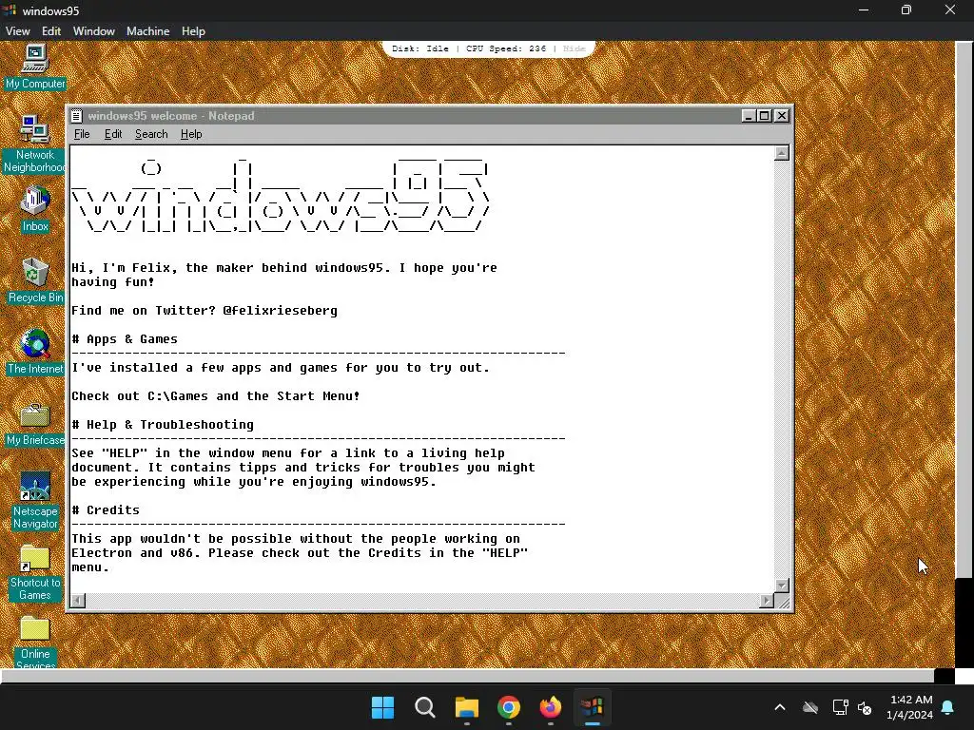
Task: Click the '# Help & Troubleshooting' heading
Action: [163, 425]
